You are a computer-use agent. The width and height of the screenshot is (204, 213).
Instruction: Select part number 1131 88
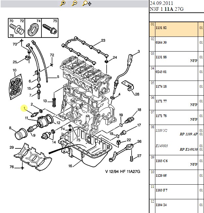pos(161,57)
